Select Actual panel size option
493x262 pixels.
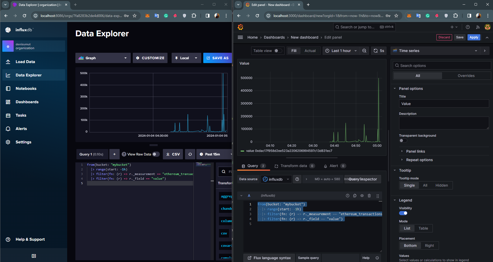coord(310,51)
